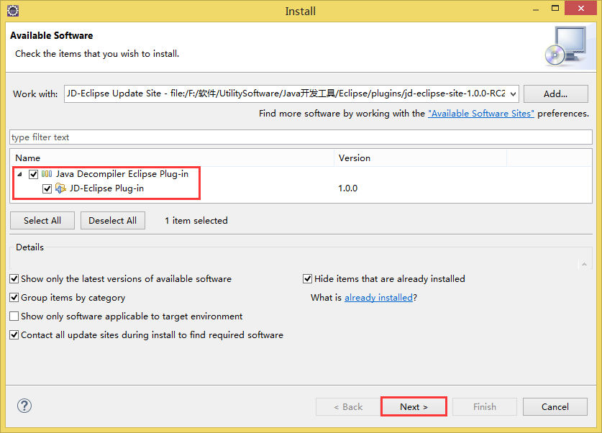This screenshot has width=602, height=433.
Task: Click the Name column header
Action: point(172,158)
